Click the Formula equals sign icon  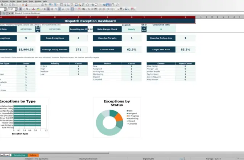(12, 13)
